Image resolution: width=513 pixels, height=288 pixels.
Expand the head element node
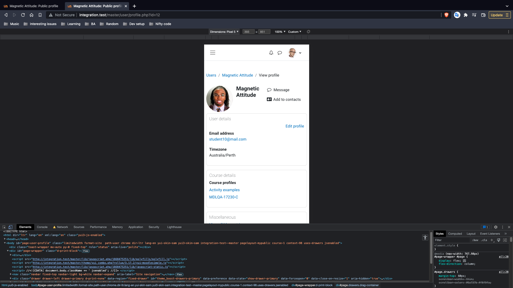click(x=5, y=239)
